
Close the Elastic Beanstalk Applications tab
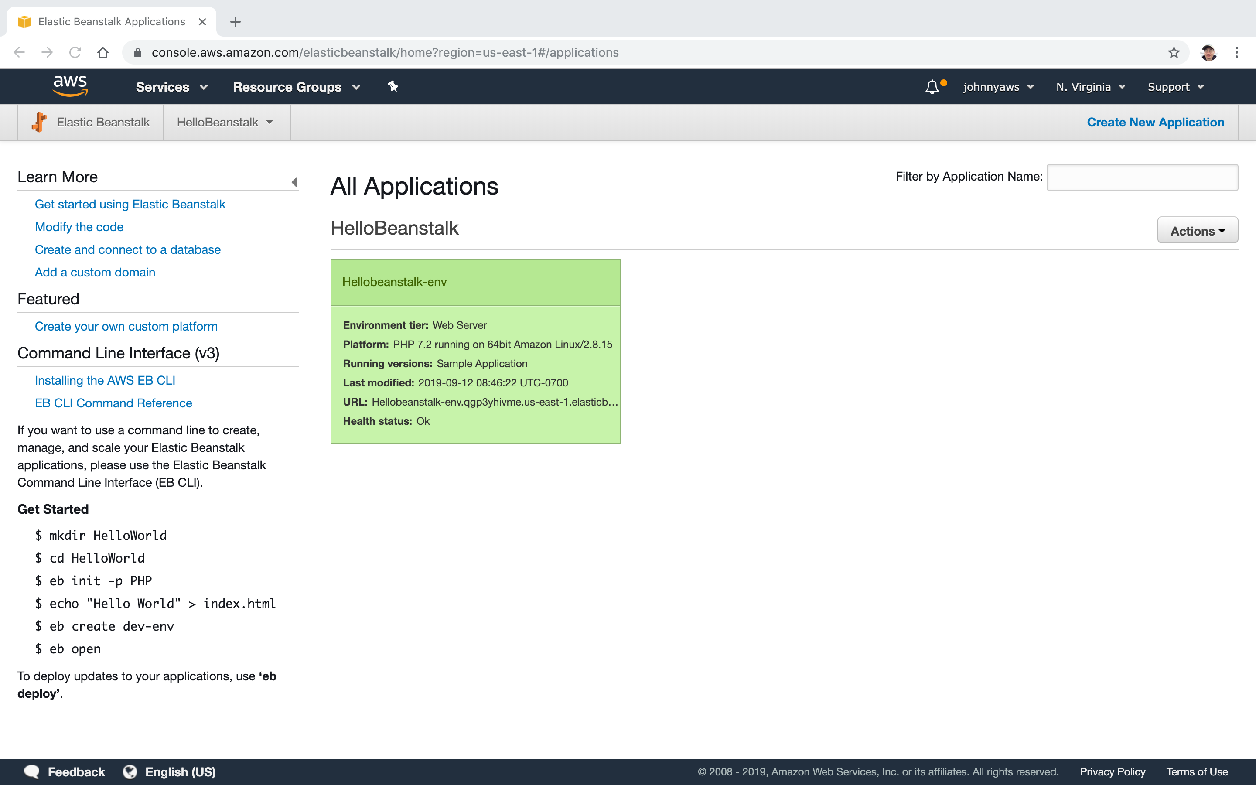(202, 22)
